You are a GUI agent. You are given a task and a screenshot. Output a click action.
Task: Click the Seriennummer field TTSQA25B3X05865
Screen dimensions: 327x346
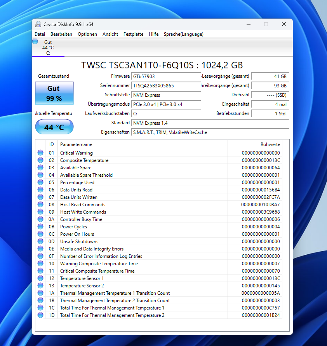click(166, 85)
